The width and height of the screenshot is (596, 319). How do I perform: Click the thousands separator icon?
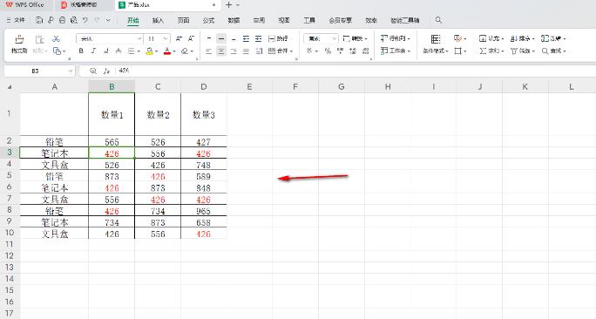(x=340, y=51)
